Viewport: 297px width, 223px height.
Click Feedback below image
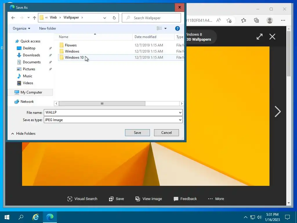tap(185, 199)
